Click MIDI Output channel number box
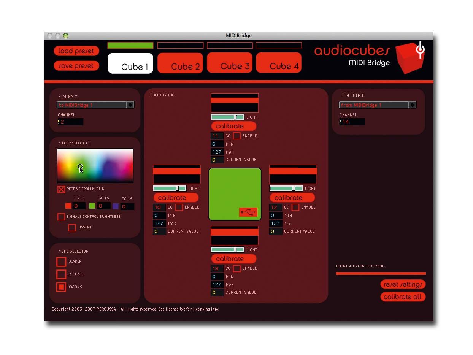The width and height of the screenshot is (473, 355). (352, 122)
